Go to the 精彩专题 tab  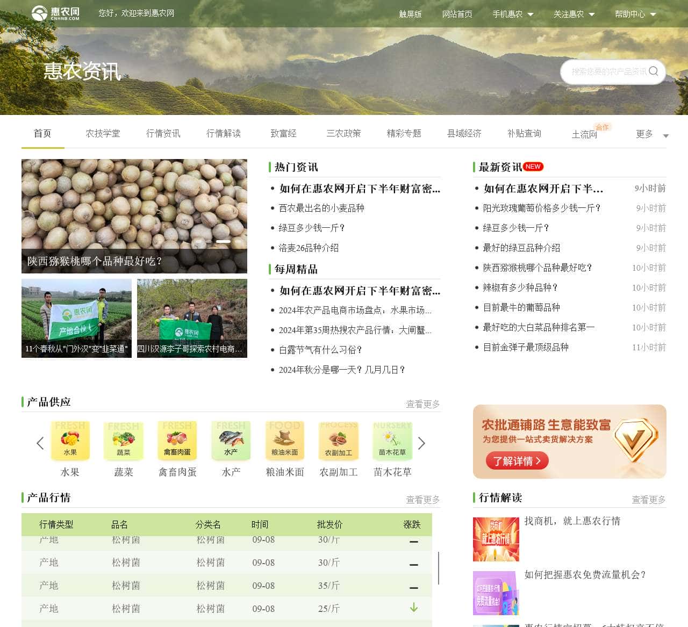coord(404,133)
